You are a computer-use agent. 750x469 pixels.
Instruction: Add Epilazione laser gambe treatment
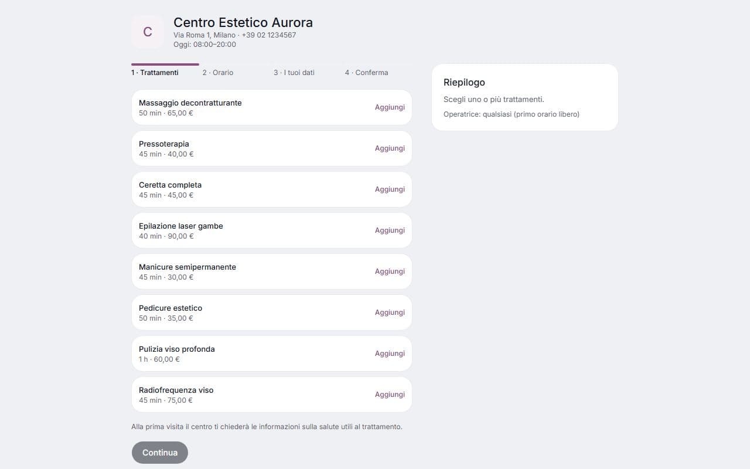tap(390, 230)
